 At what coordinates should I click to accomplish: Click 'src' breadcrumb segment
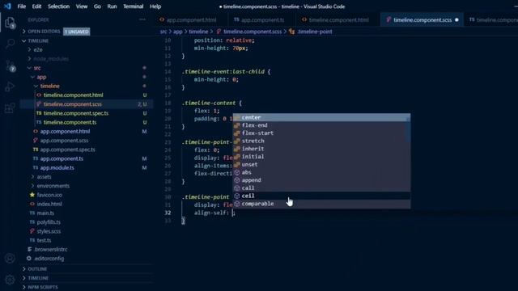coord(163,32)
